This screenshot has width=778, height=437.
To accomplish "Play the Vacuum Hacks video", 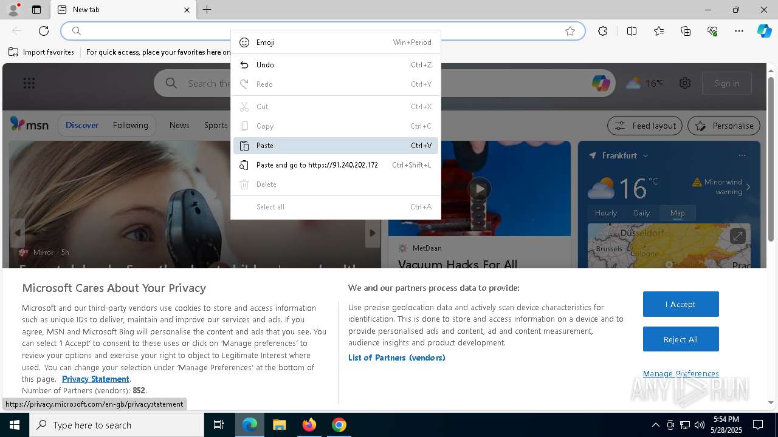I will (480, 188).
